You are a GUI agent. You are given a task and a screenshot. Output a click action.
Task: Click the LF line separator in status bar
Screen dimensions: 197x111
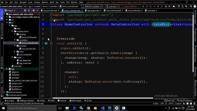tap(166, 104)
